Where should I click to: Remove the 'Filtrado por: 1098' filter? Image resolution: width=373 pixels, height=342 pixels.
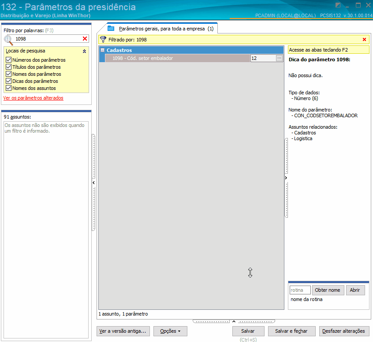[364, 40]
